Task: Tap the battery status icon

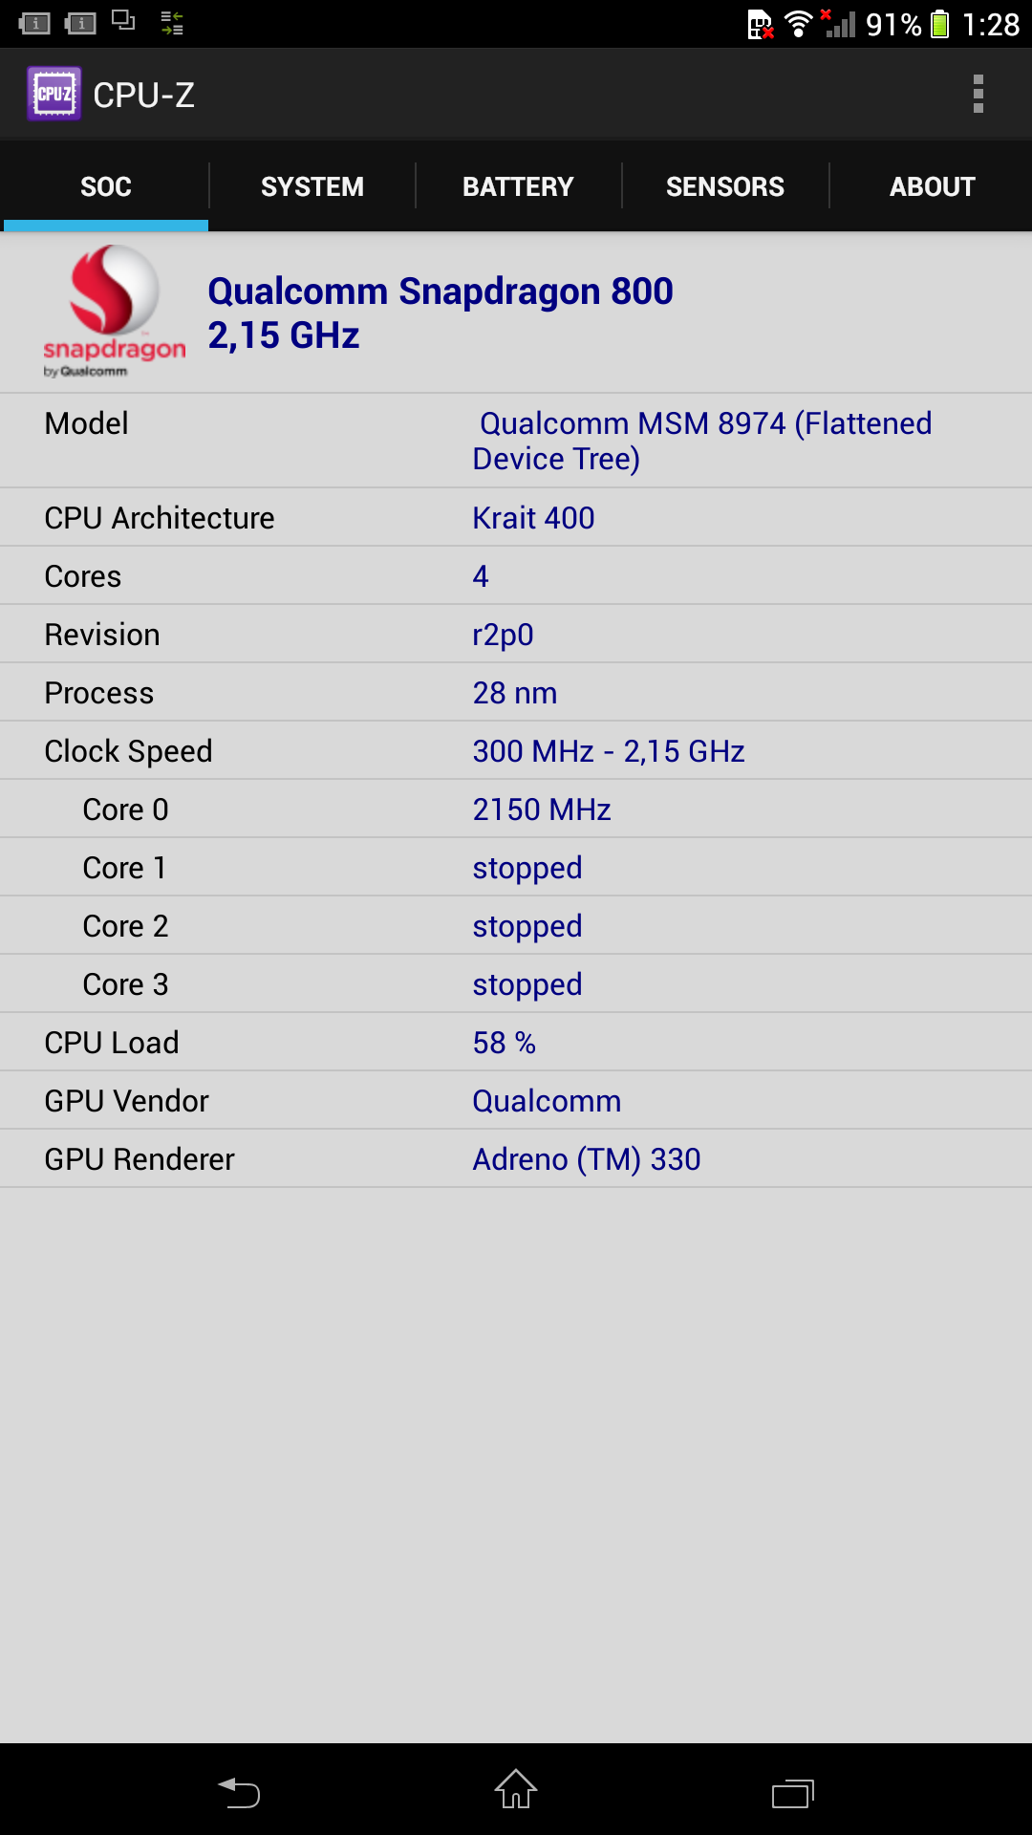Action: click(x=939, y=24)
